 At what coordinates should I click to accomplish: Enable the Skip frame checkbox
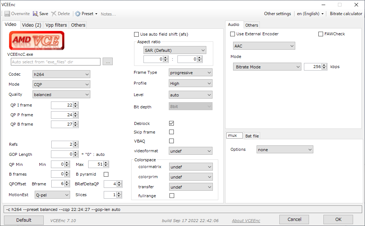coord(172,132)
